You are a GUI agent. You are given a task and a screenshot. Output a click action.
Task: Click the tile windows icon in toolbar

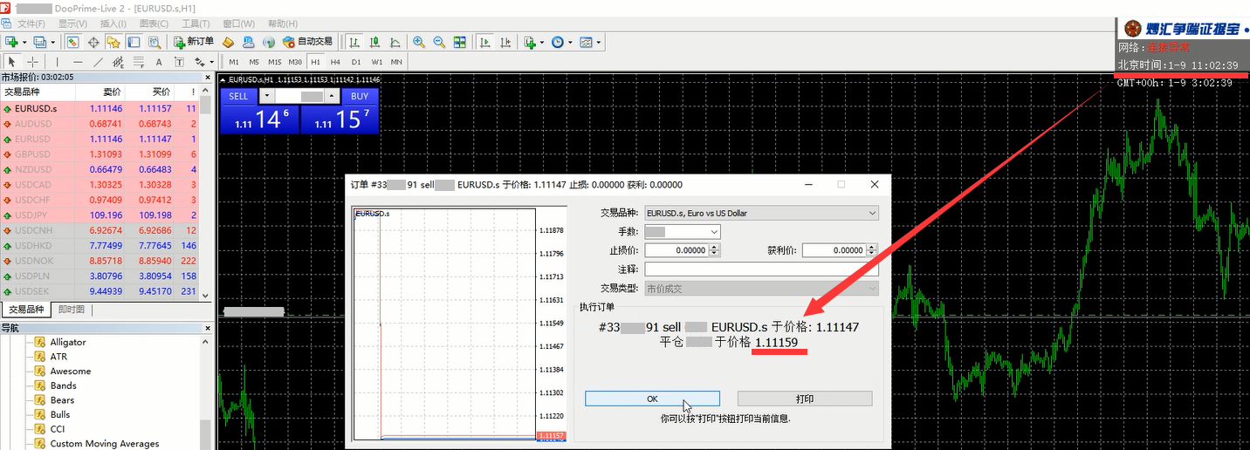(x=460, y=42)
